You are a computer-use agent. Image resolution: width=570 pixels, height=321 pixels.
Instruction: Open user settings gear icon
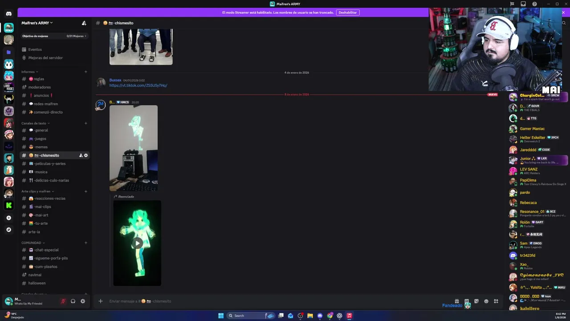83,301
